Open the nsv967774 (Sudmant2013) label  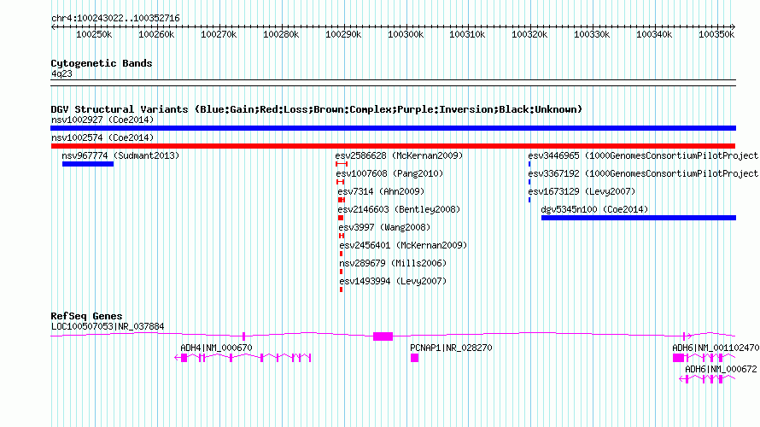pyautogui.click(x=120, y=155)
